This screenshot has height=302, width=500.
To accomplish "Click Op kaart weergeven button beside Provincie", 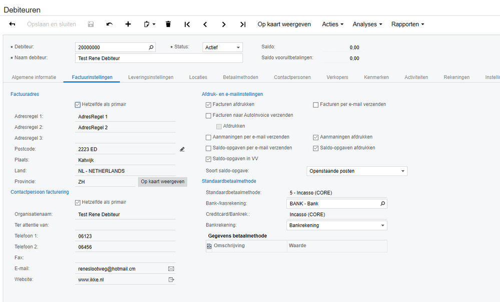I will point(162,182).
